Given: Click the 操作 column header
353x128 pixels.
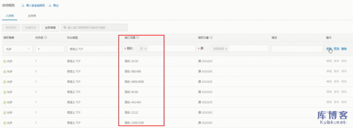Looking at the screenshot, I should (329, 38).
